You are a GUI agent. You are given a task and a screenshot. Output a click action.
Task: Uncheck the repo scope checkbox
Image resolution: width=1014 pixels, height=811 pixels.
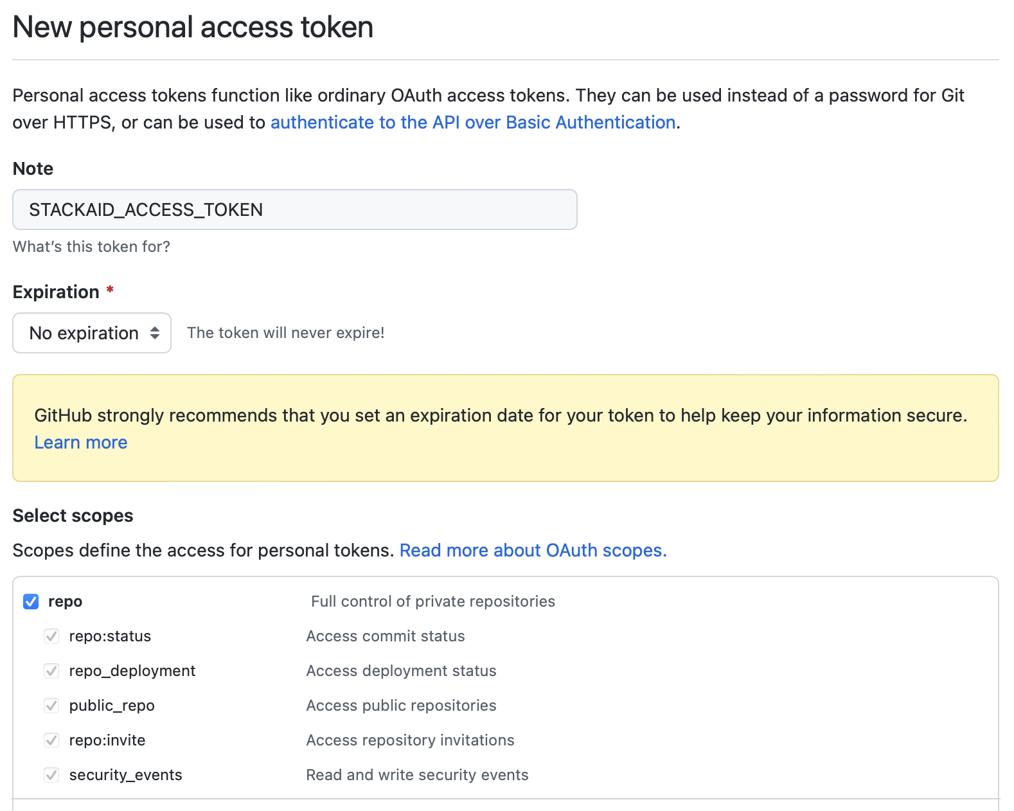(31, 602)
